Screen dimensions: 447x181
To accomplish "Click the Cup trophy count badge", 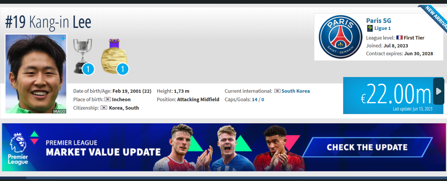I will [x=88, y=69].
